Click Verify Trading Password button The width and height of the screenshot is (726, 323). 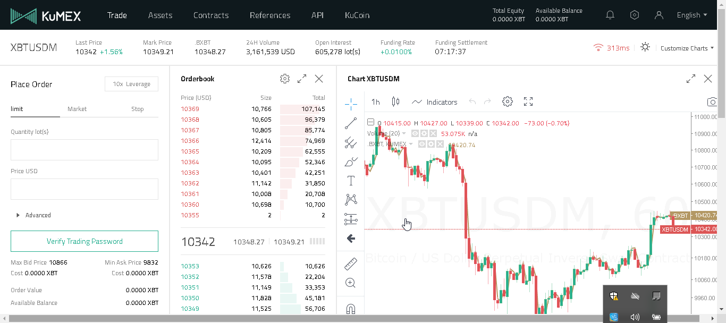pyautogui.click(x=85, y=241)
